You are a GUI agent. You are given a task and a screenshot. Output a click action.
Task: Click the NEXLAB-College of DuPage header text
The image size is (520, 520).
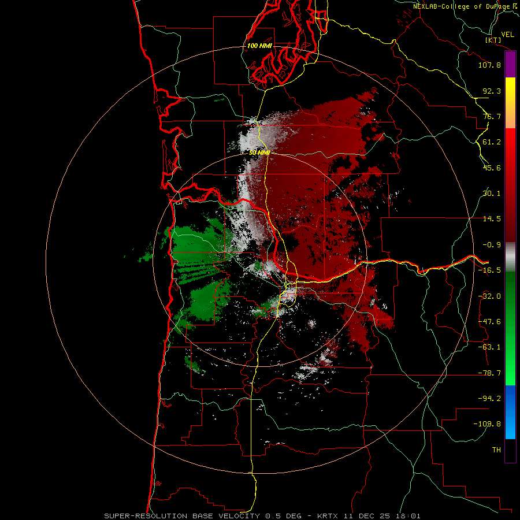(466, 6)
